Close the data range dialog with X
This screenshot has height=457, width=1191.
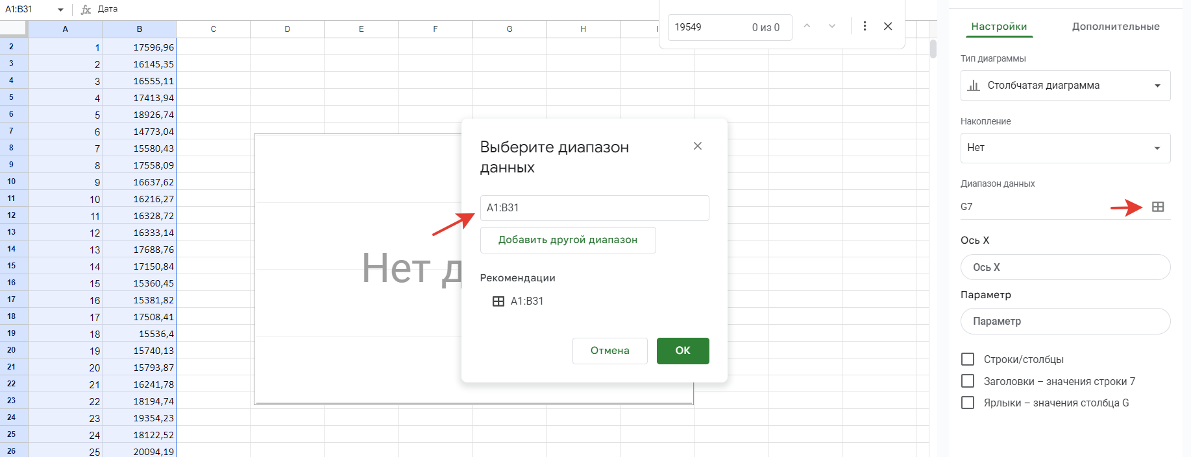click(x=697, y=146)
